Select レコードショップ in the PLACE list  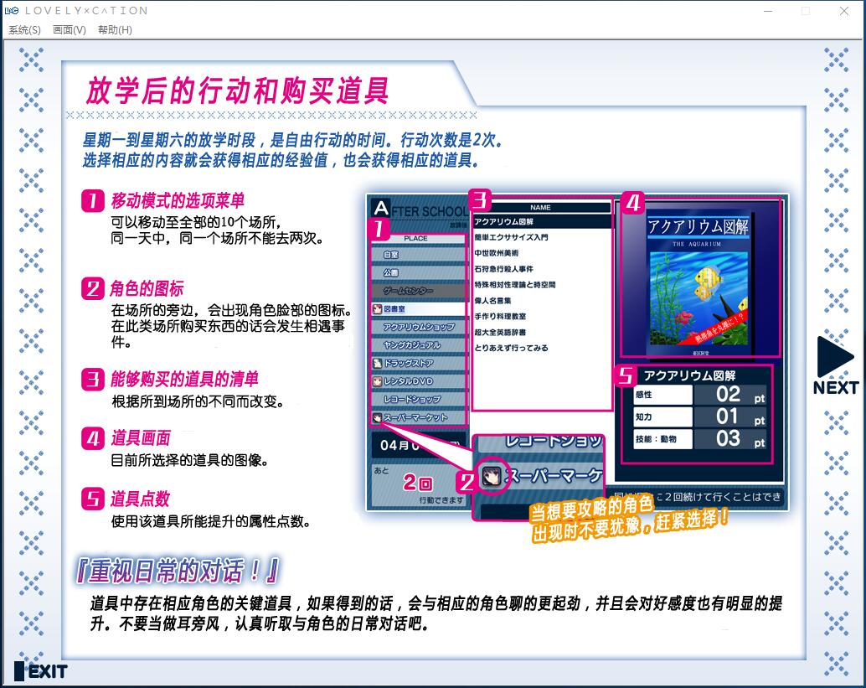click(x=420, y=399)
